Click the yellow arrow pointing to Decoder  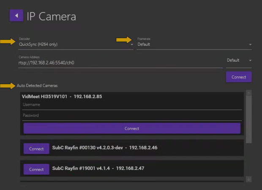tap(7, 41)
